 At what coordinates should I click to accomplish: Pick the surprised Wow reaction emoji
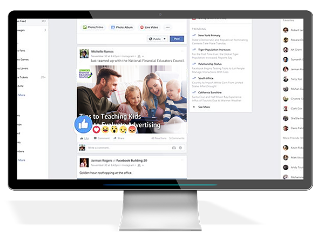[x=114, y=129]
